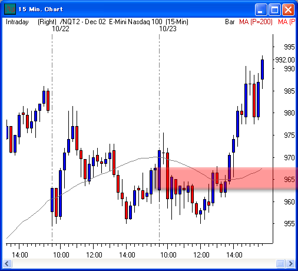The width and height of the screenshot is (298, 271).
Task: Click the red shaded price zone
Action: 226,179
